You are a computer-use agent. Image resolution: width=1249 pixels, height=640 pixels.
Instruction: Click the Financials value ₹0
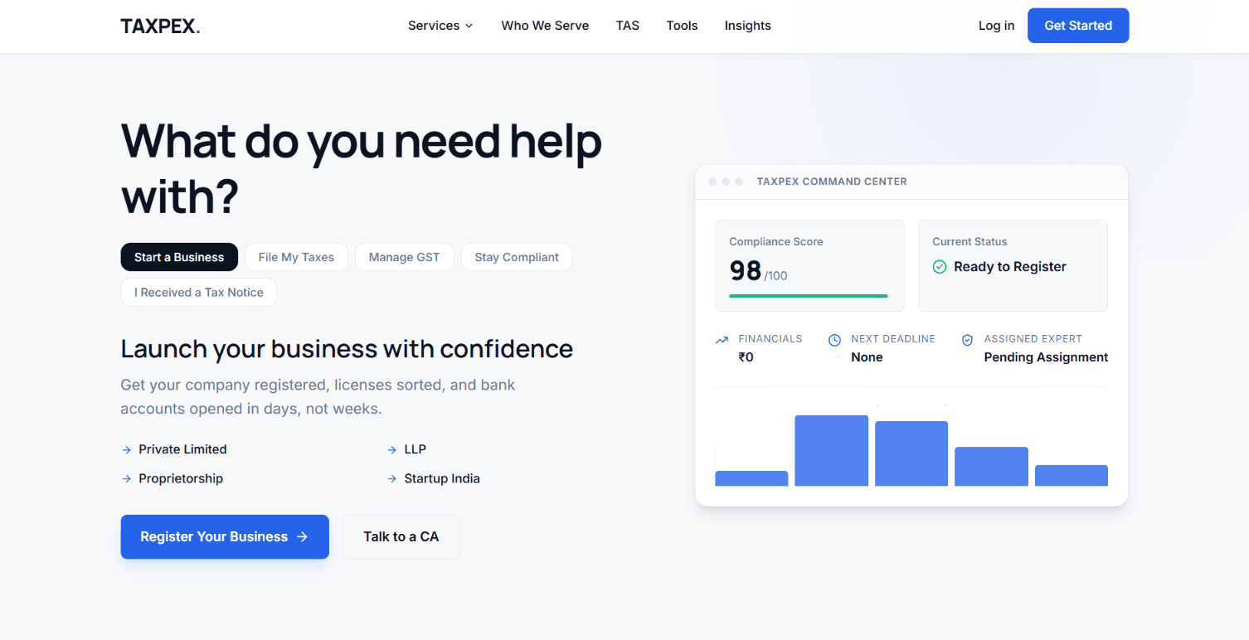click(x=746, y=357)
